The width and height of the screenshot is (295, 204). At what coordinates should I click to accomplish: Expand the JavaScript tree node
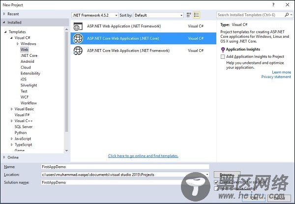12,139
